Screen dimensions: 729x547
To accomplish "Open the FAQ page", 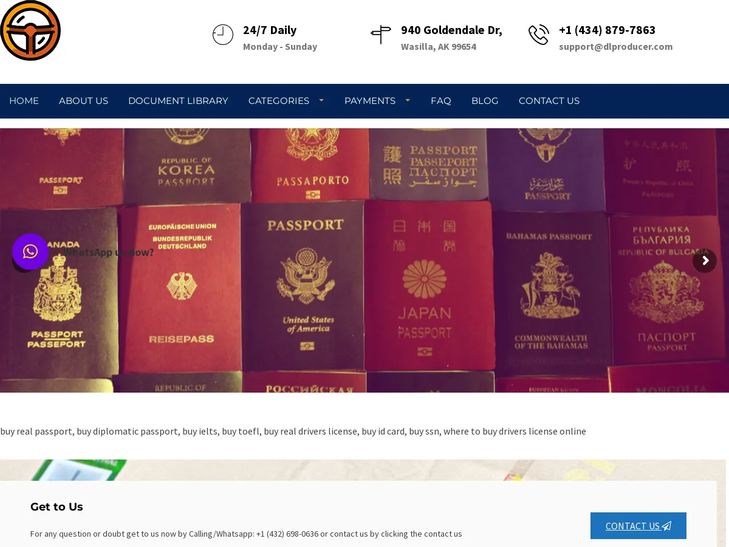I will [441, 101].
